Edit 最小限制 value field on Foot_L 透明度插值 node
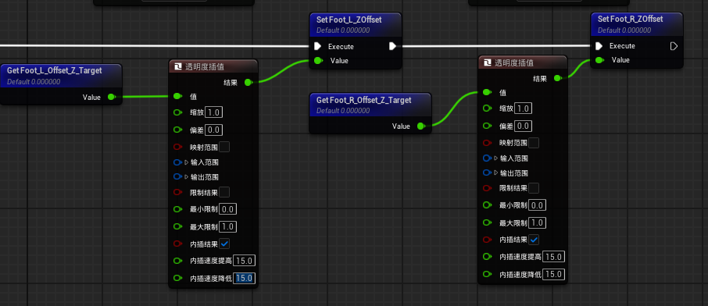Image resolution: width=708 pixels, height=306 pixels. (227, 209)
